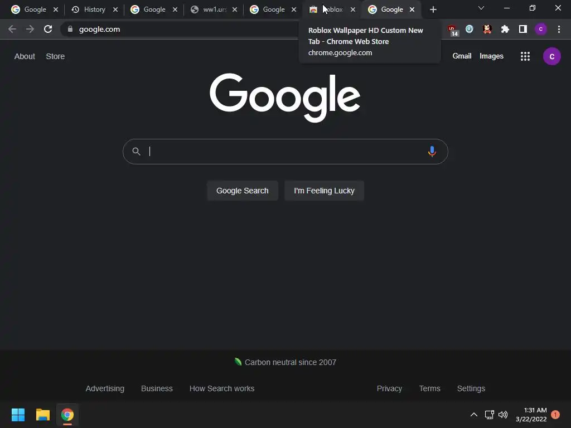Open the Terms footer link
This screenshot has width=571, height=428.
[430, 388]
